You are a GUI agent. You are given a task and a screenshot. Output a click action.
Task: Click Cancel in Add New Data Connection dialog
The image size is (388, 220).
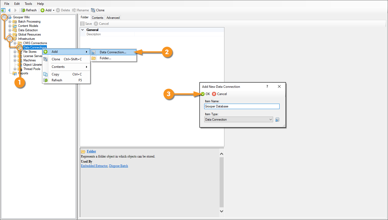[219, 94]
